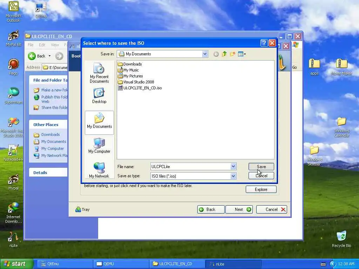Open the View menu icon in dialog

point(242,54)
